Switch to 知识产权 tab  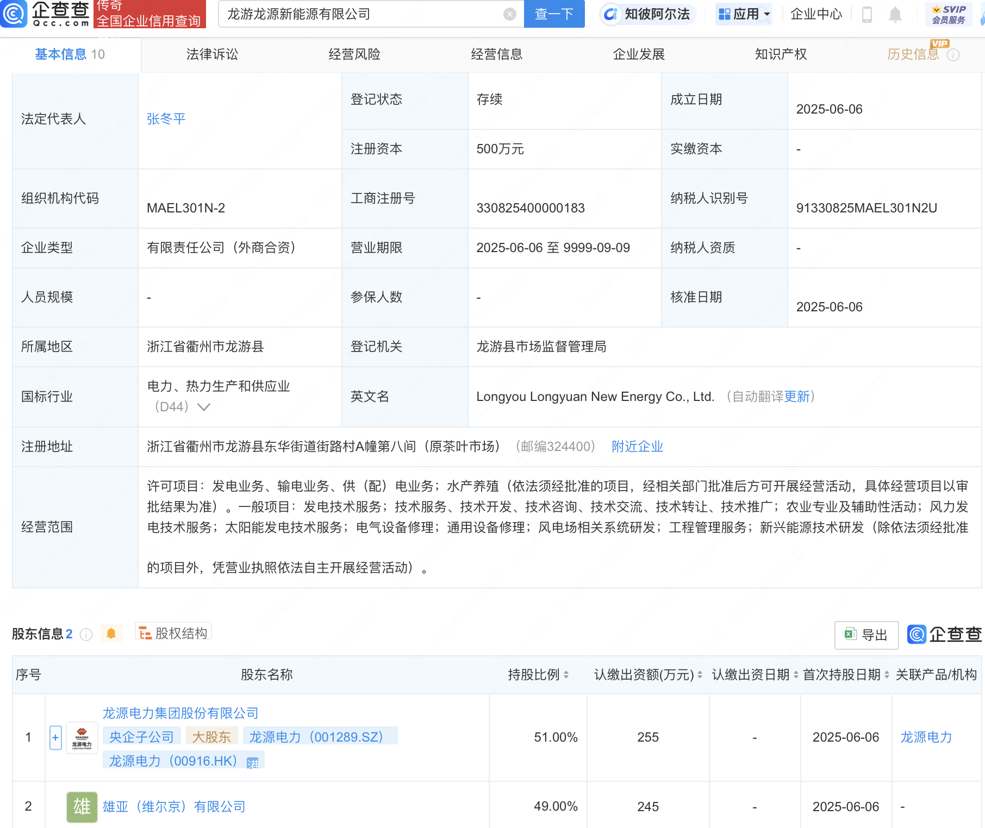(781, 54)
